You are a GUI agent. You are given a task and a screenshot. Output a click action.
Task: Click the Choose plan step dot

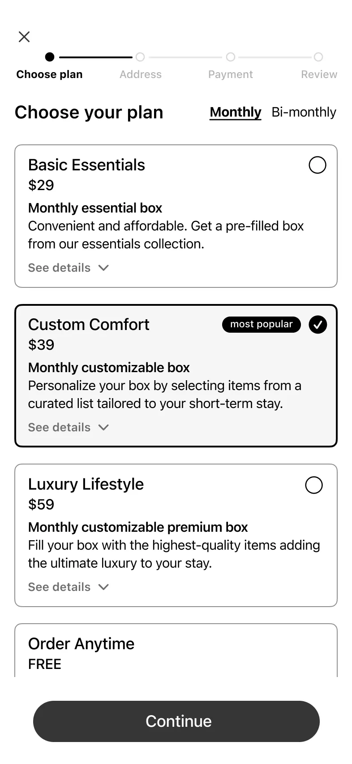(50, 57)
